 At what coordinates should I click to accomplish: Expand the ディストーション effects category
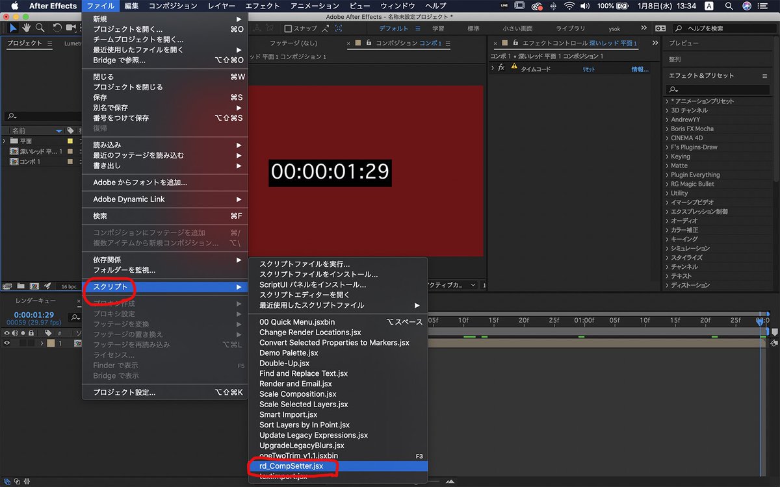tap(667, 285)
